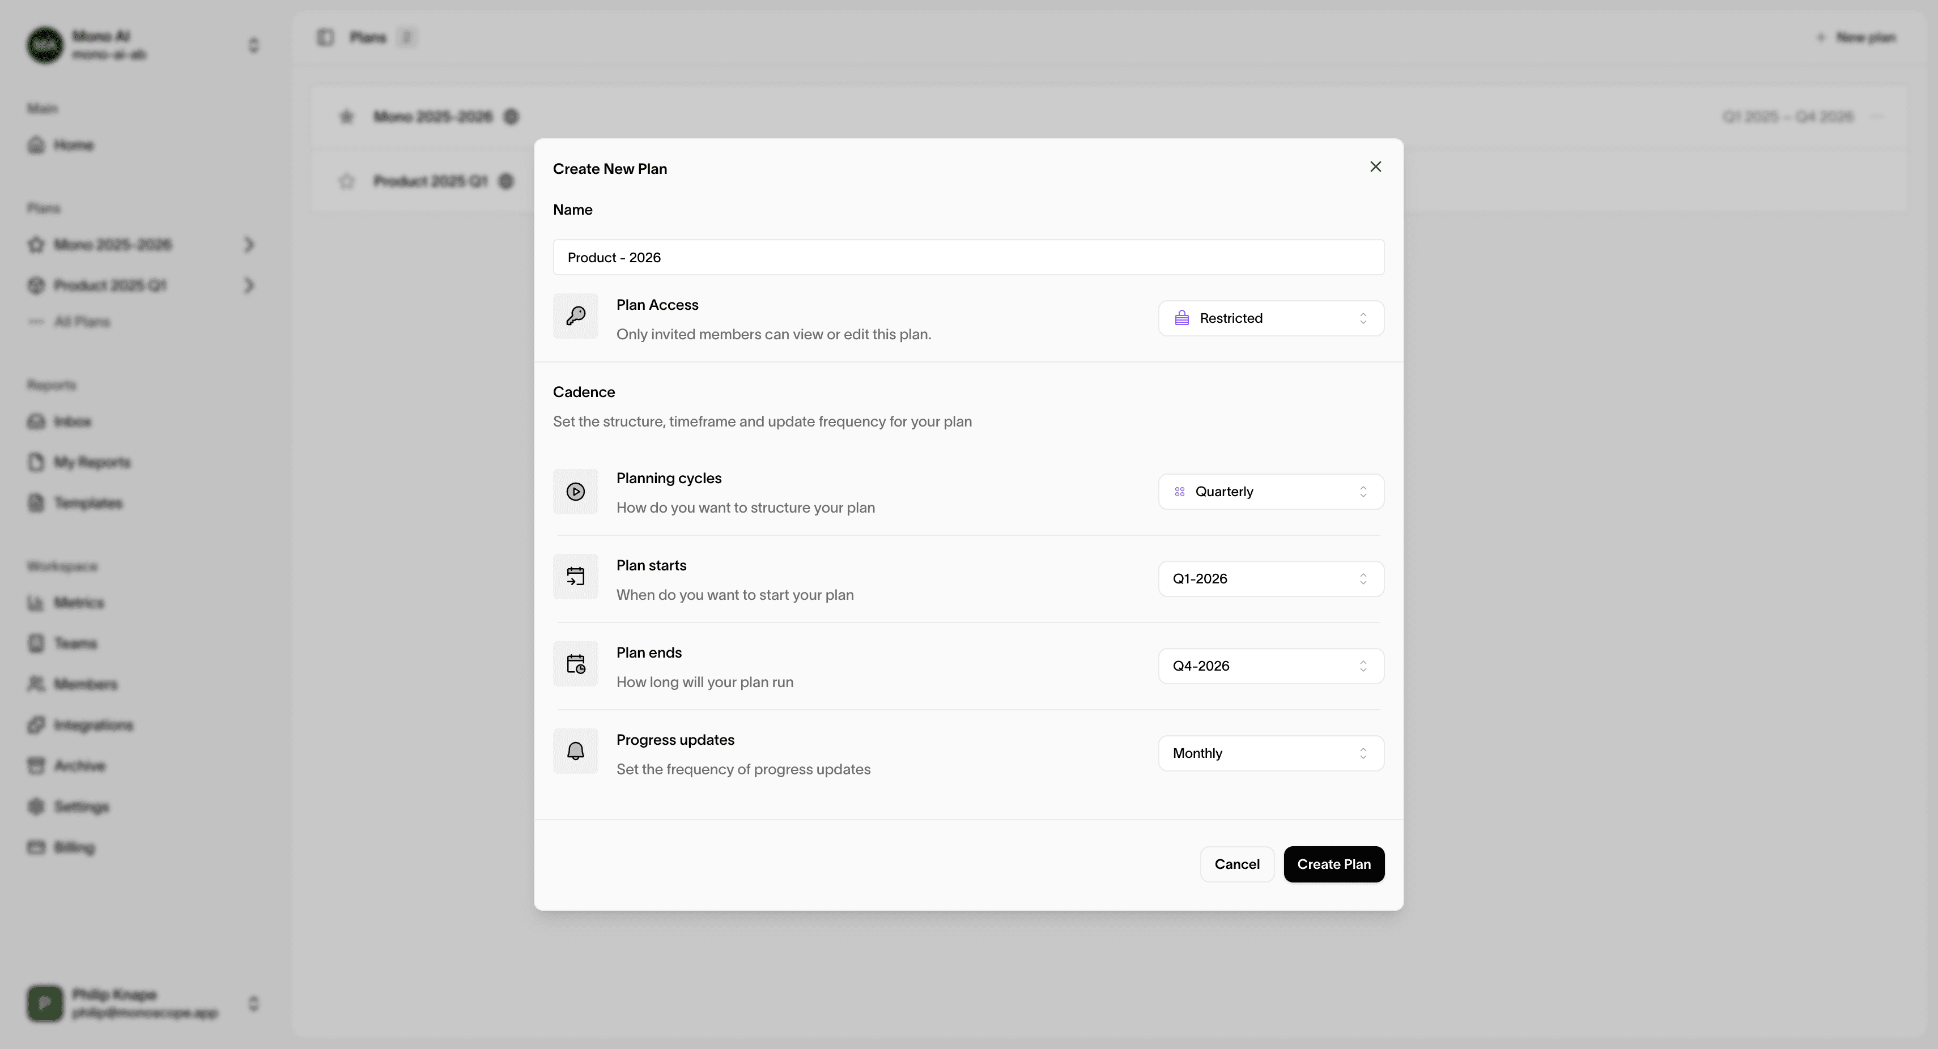Click the sidebar toggle icon beside Plans
Screen dimensions: 1938x1049
(325, 37)
